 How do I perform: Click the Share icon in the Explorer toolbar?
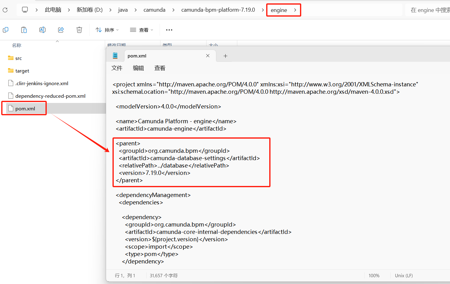click(x=61, y=30)
